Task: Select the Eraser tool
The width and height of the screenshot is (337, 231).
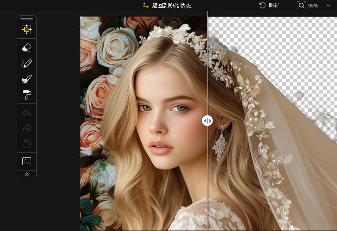Action: click(26, 47)
